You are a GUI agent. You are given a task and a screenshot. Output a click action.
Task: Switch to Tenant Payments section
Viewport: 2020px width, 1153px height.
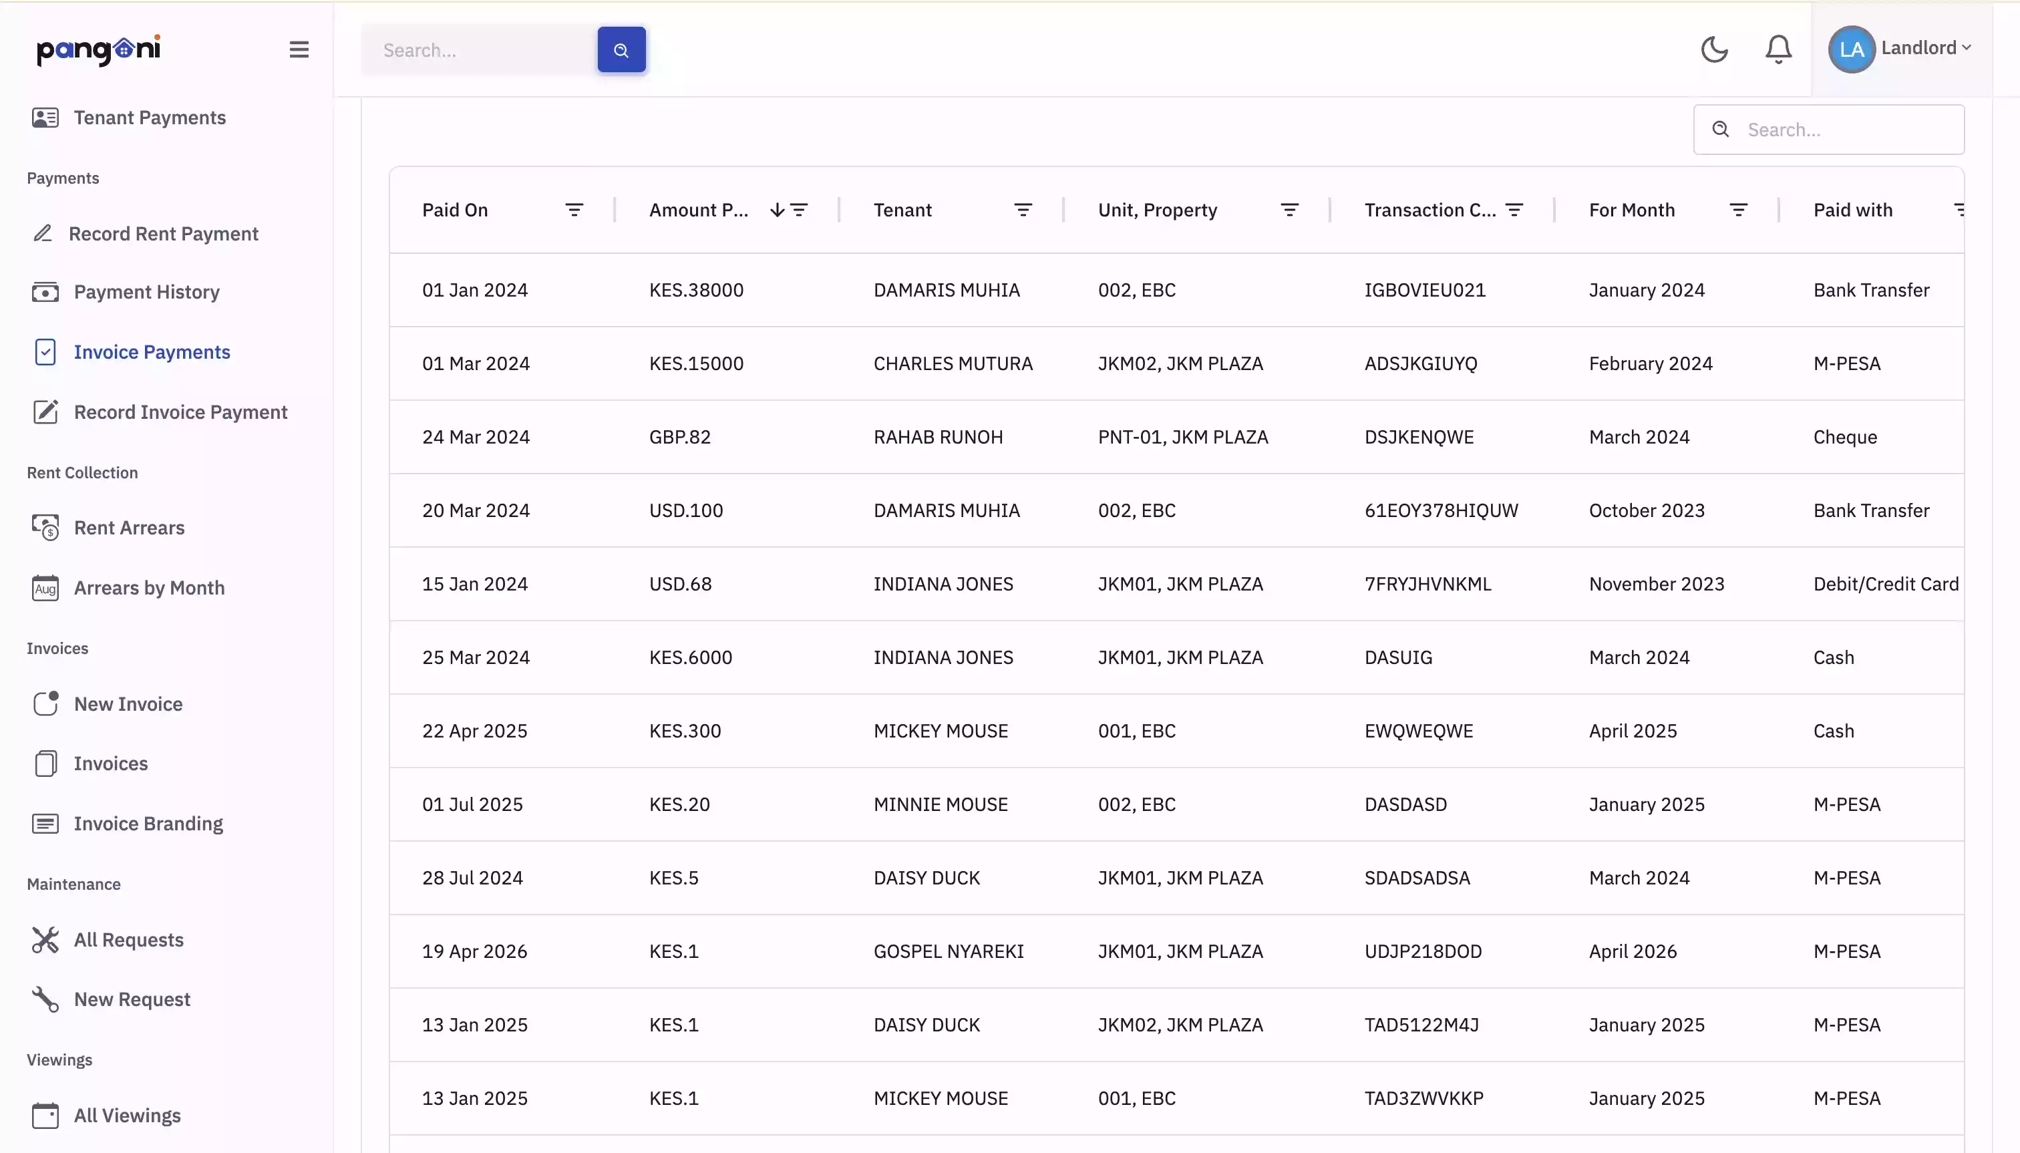tap(149, 117)
